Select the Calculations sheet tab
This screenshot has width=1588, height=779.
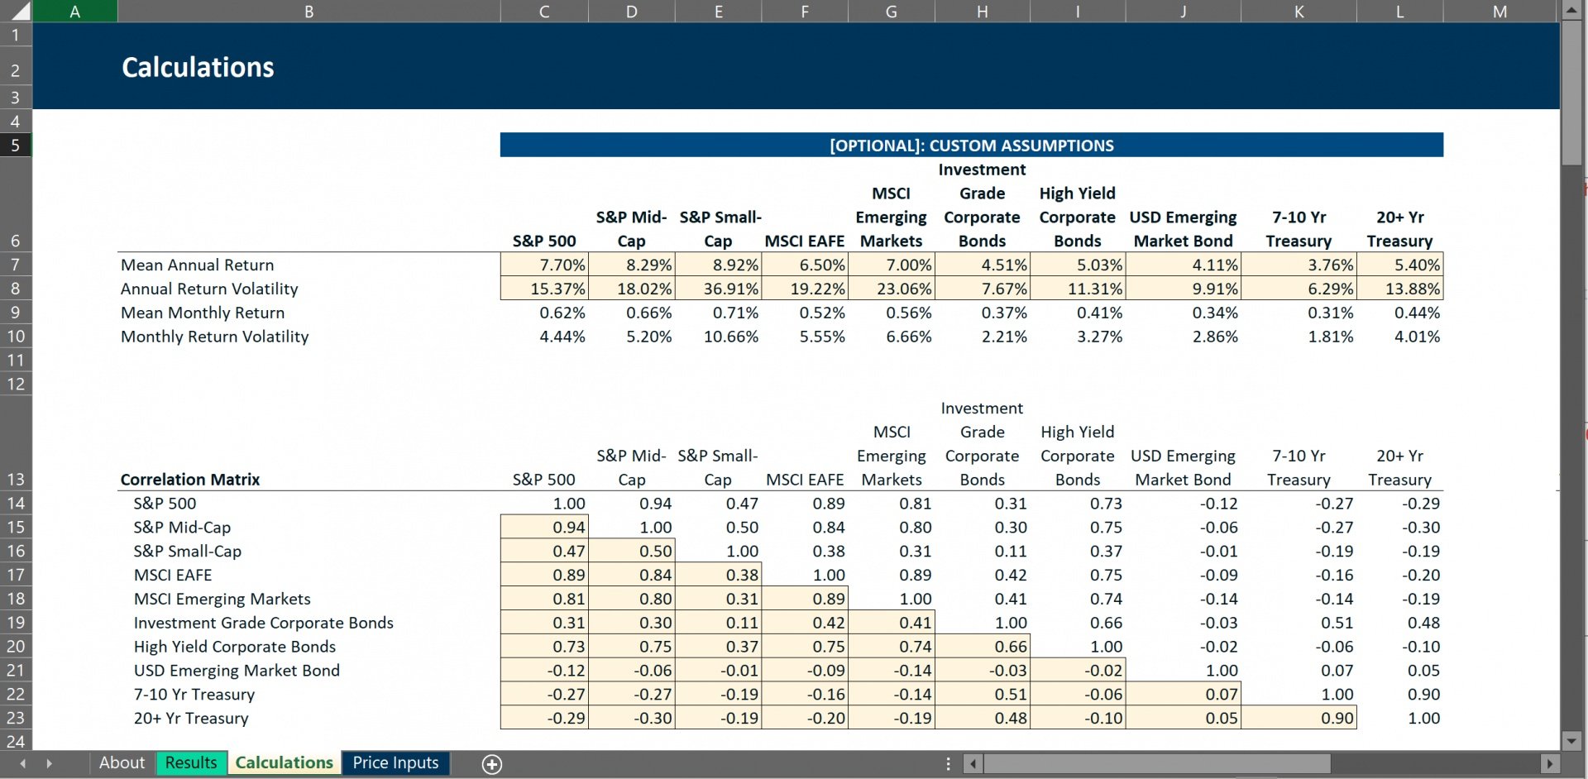point(284,762)
